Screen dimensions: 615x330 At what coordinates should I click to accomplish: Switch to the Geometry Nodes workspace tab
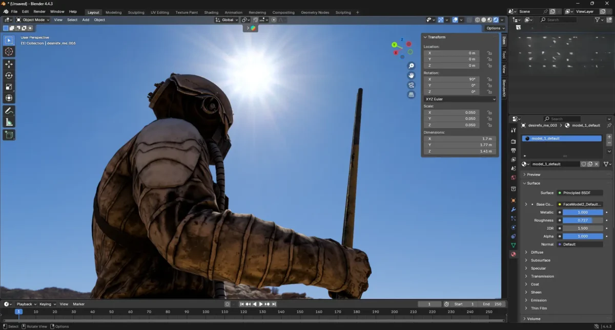pyautogui.click(x=315, y=12)
